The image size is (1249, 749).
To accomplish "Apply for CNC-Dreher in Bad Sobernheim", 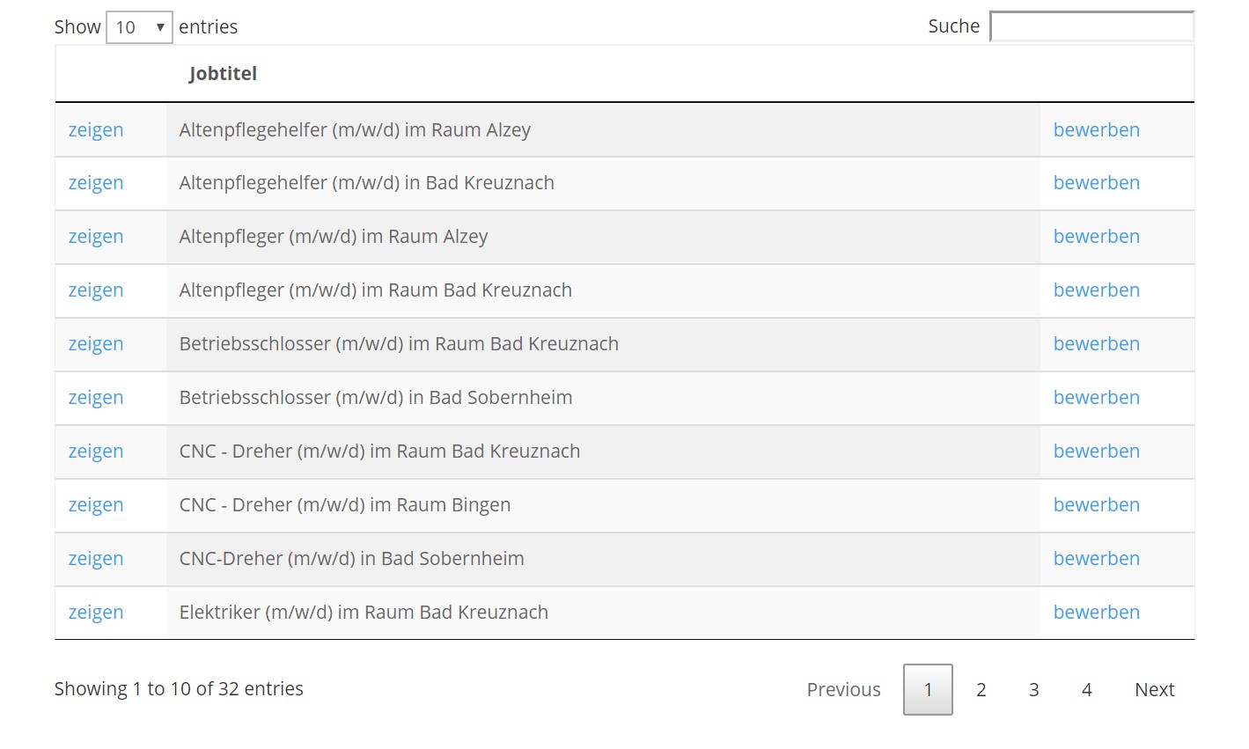I will pos(1097,559).
